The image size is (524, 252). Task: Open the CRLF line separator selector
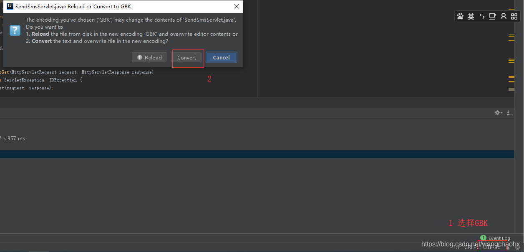coord(471,247)
